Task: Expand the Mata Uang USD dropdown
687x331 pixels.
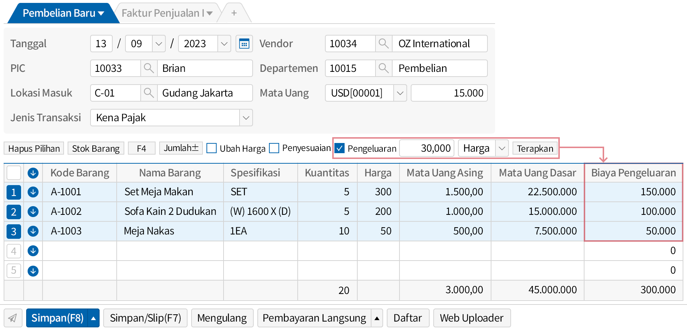Action: [400, 93]
